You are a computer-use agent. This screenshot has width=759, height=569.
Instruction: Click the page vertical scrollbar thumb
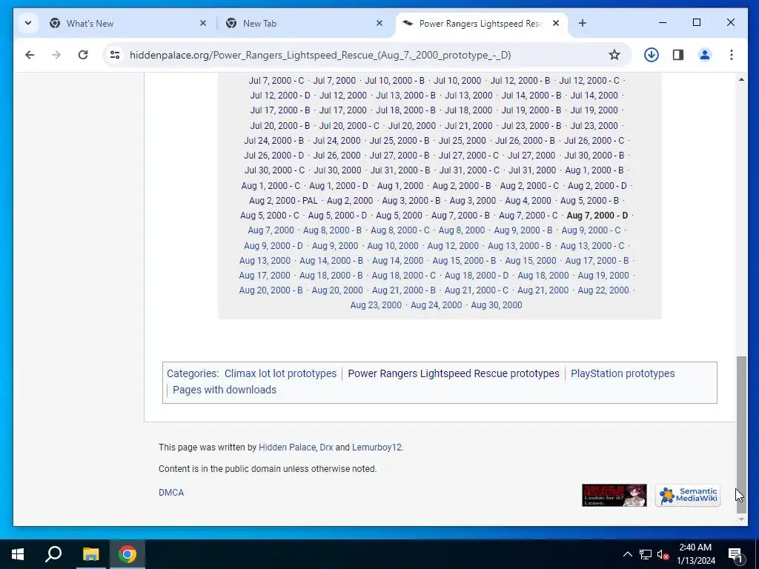[741, 434]
